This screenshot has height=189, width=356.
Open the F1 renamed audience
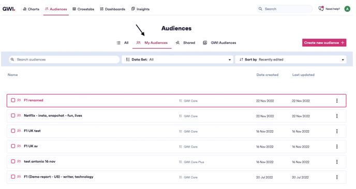point(34,100)
